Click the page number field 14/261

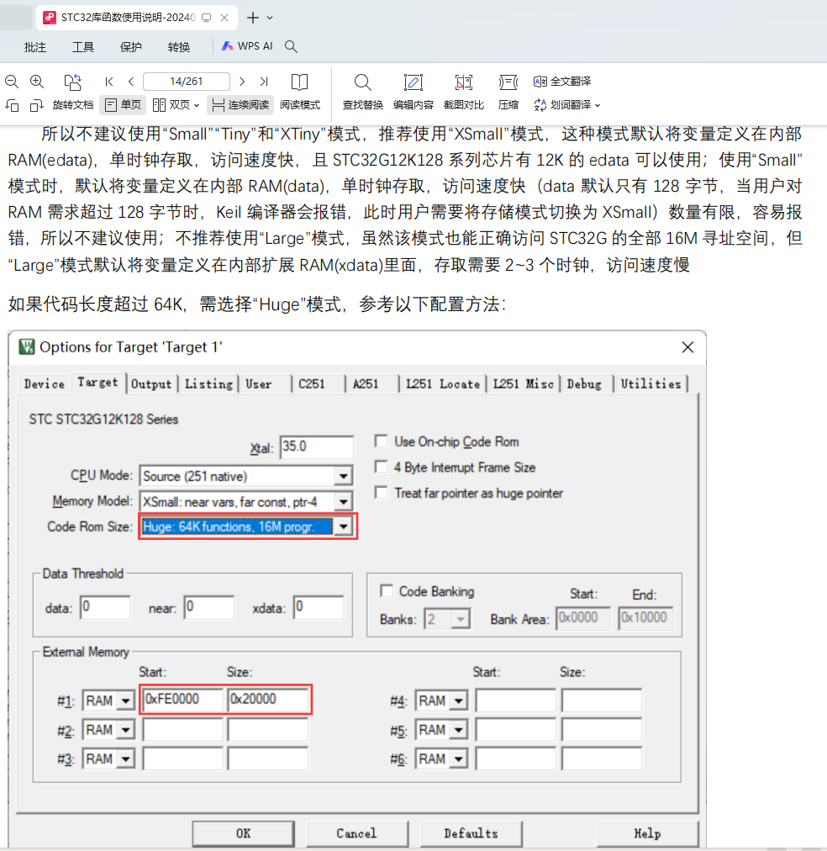point(186,82)
